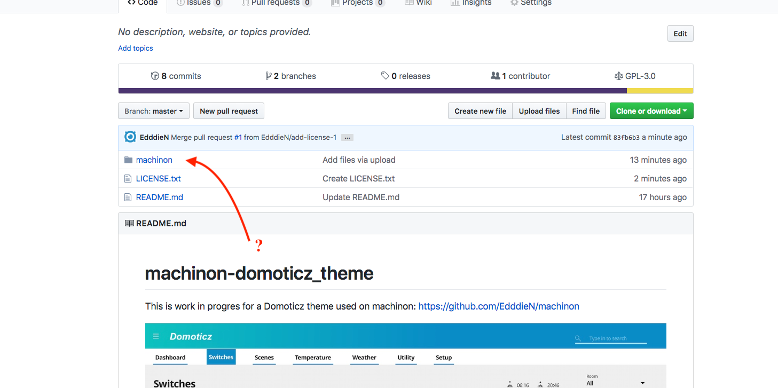Screen dimensions: 778x388
Task: Click the EdddieN avatar icon
Action: pos(130,137)
